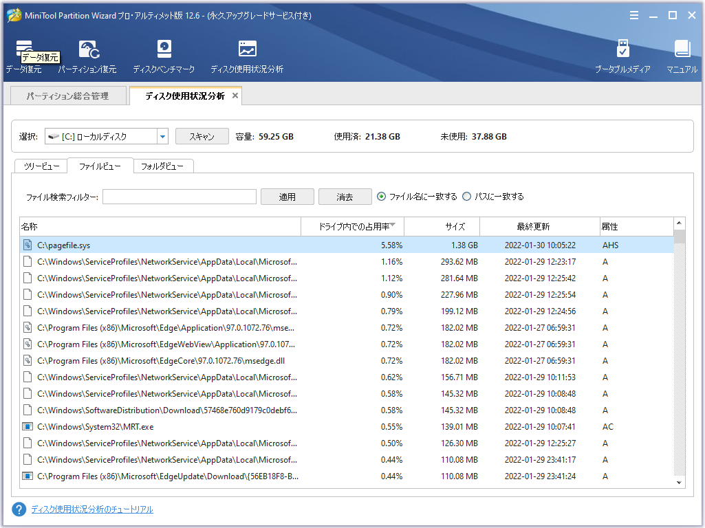This screenshot has width=705, height=528.
Task: Click the 281.64 MB size cell
Action: [459, 278]
